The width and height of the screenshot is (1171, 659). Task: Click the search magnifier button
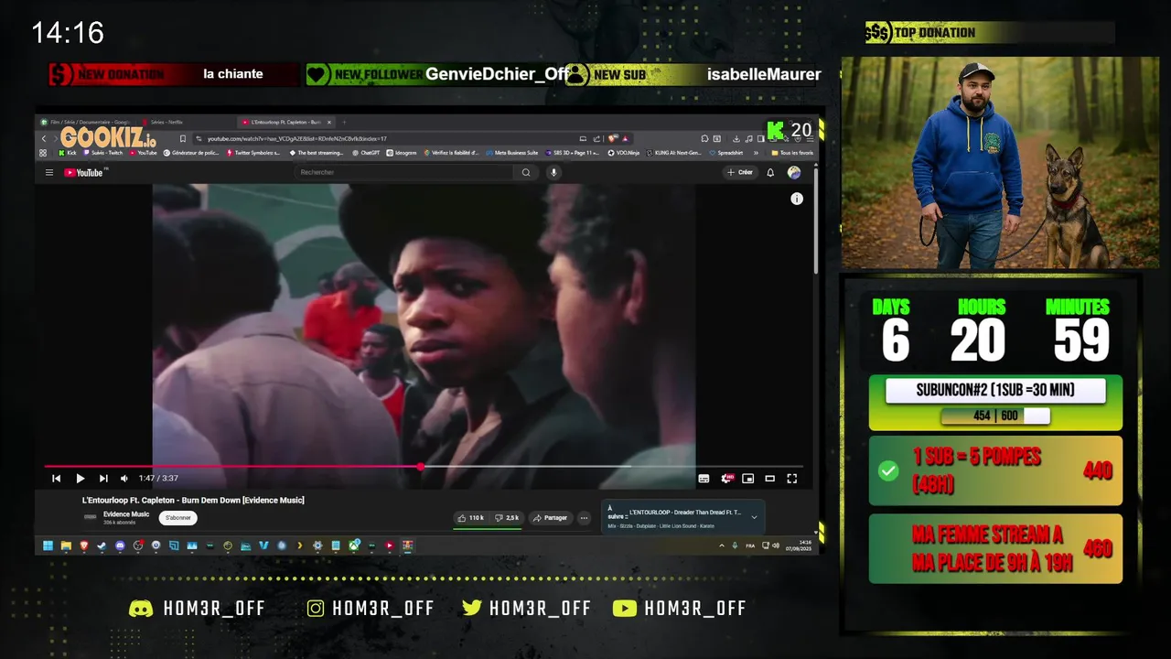(526, 172)
